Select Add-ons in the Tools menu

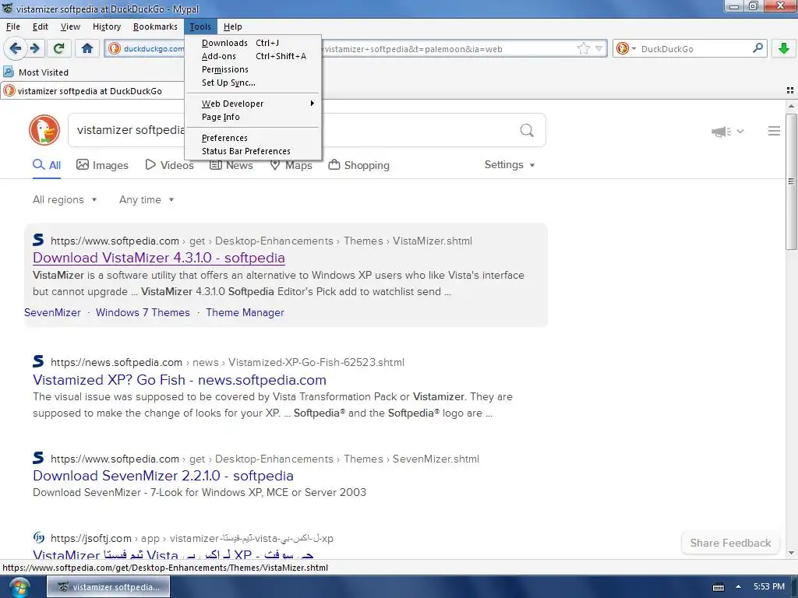[253, 56]
